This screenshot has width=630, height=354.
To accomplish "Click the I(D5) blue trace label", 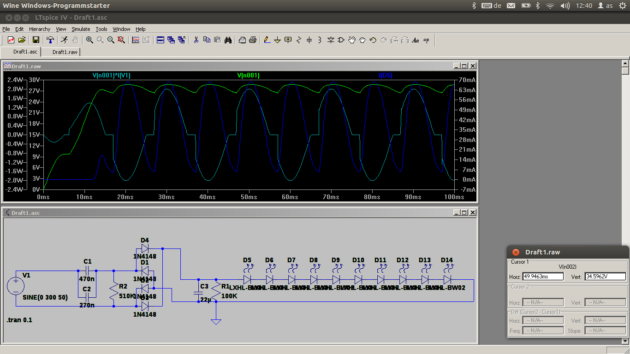I will point(385,75).
